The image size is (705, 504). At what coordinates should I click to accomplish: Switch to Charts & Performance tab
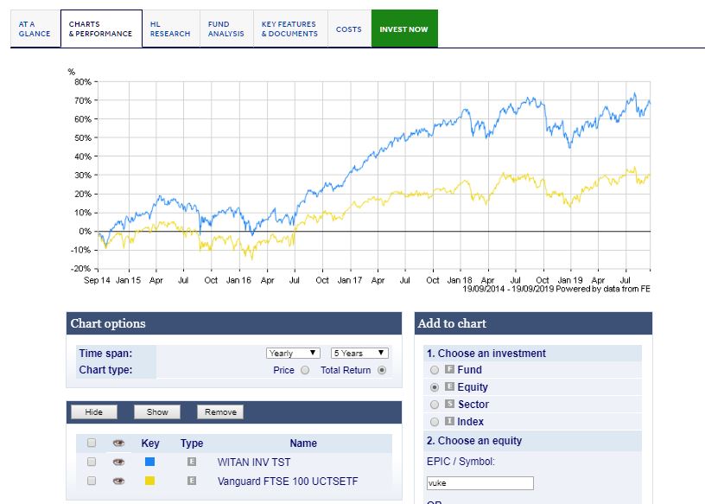pyautogui.click(x=101, y=29)
